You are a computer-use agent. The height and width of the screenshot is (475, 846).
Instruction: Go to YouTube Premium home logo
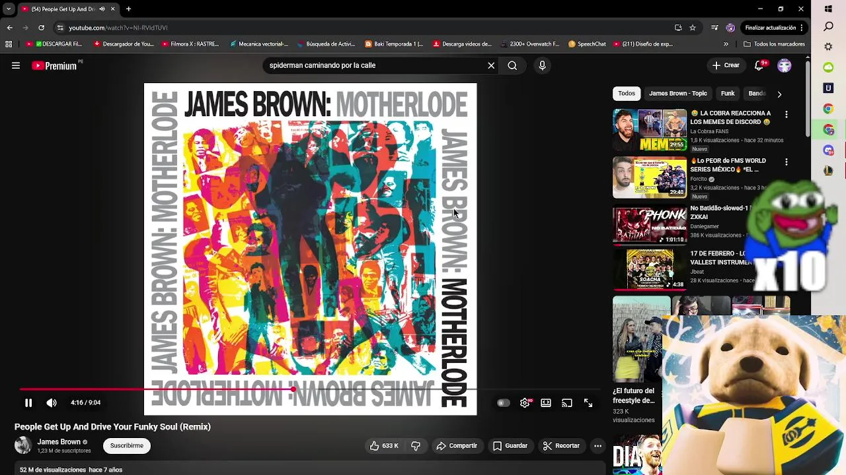(54, 65)
